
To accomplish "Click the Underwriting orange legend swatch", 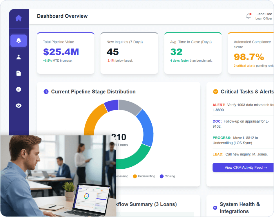I will 135,176.
